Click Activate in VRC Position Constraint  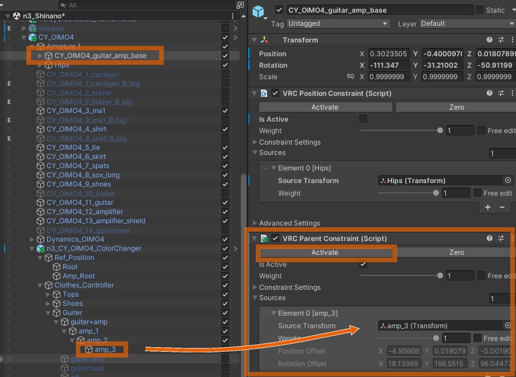(325, 107)
